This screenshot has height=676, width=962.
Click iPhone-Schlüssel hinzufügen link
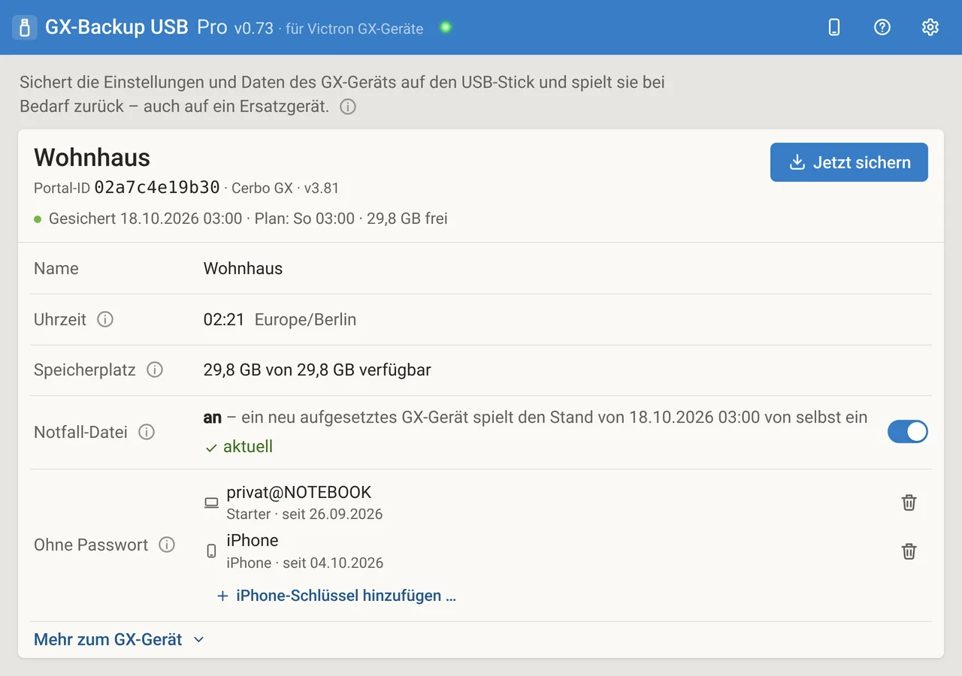click(x=336, y=596)
